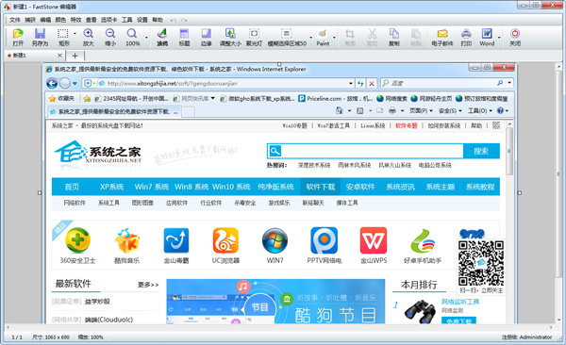Click the 放大 zoom-in magnifier icon
The height and width of the screenshot is (345, 566).
pos(88,34)
